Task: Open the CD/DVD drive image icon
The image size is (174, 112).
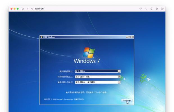Action: coord(157,9)
